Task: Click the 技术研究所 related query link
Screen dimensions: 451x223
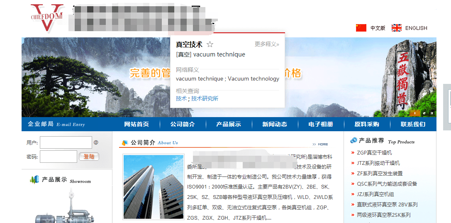Action: (205, 99)
